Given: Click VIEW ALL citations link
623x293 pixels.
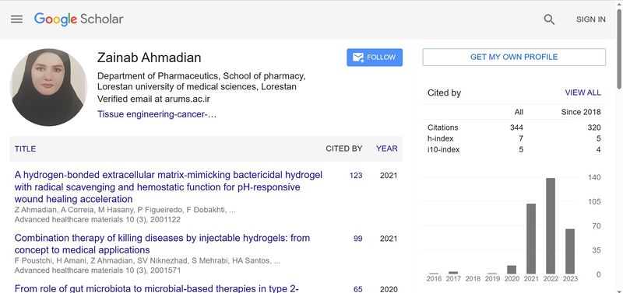Looking at the screenshot, I should pyautogui.click(x=583, y=92).
